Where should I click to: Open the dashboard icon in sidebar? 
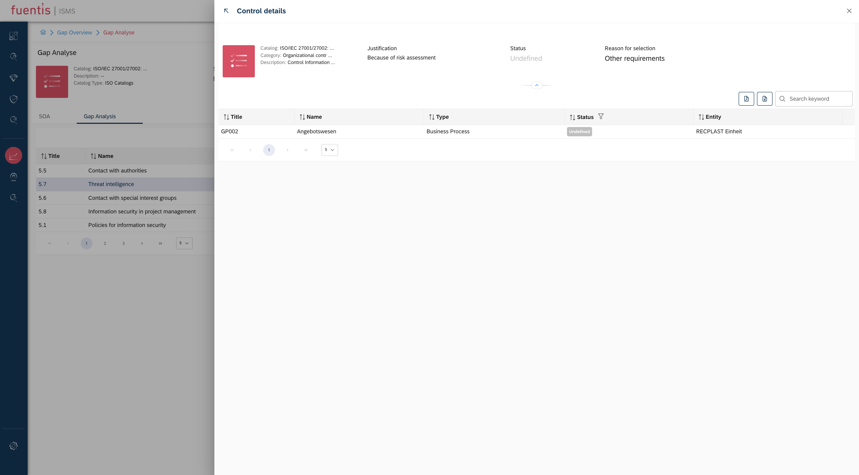(13, 36)
